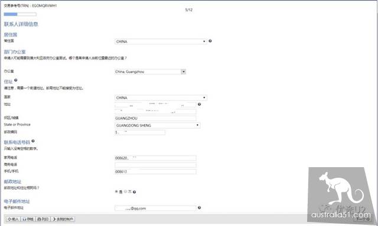Click the mobile phone field starting 008613
Image resolution: width=378 pixels, height=226 pixels.
pos(155,171)
